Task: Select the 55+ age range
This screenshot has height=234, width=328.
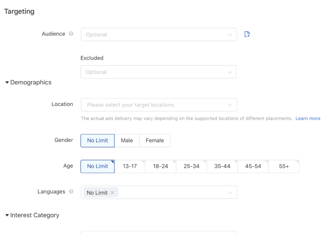Action: tap(284, 166)
